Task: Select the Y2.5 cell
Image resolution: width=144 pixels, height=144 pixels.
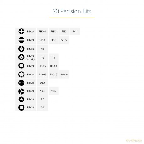Action: (x=54, y=91)
